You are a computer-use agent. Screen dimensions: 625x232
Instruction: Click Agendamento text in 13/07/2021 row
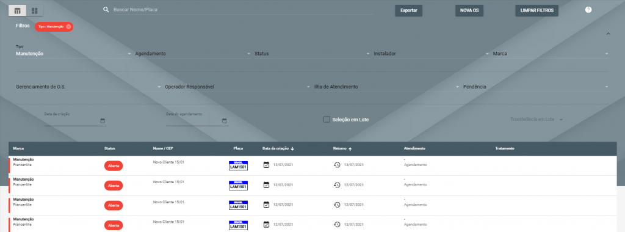(415, 165)
